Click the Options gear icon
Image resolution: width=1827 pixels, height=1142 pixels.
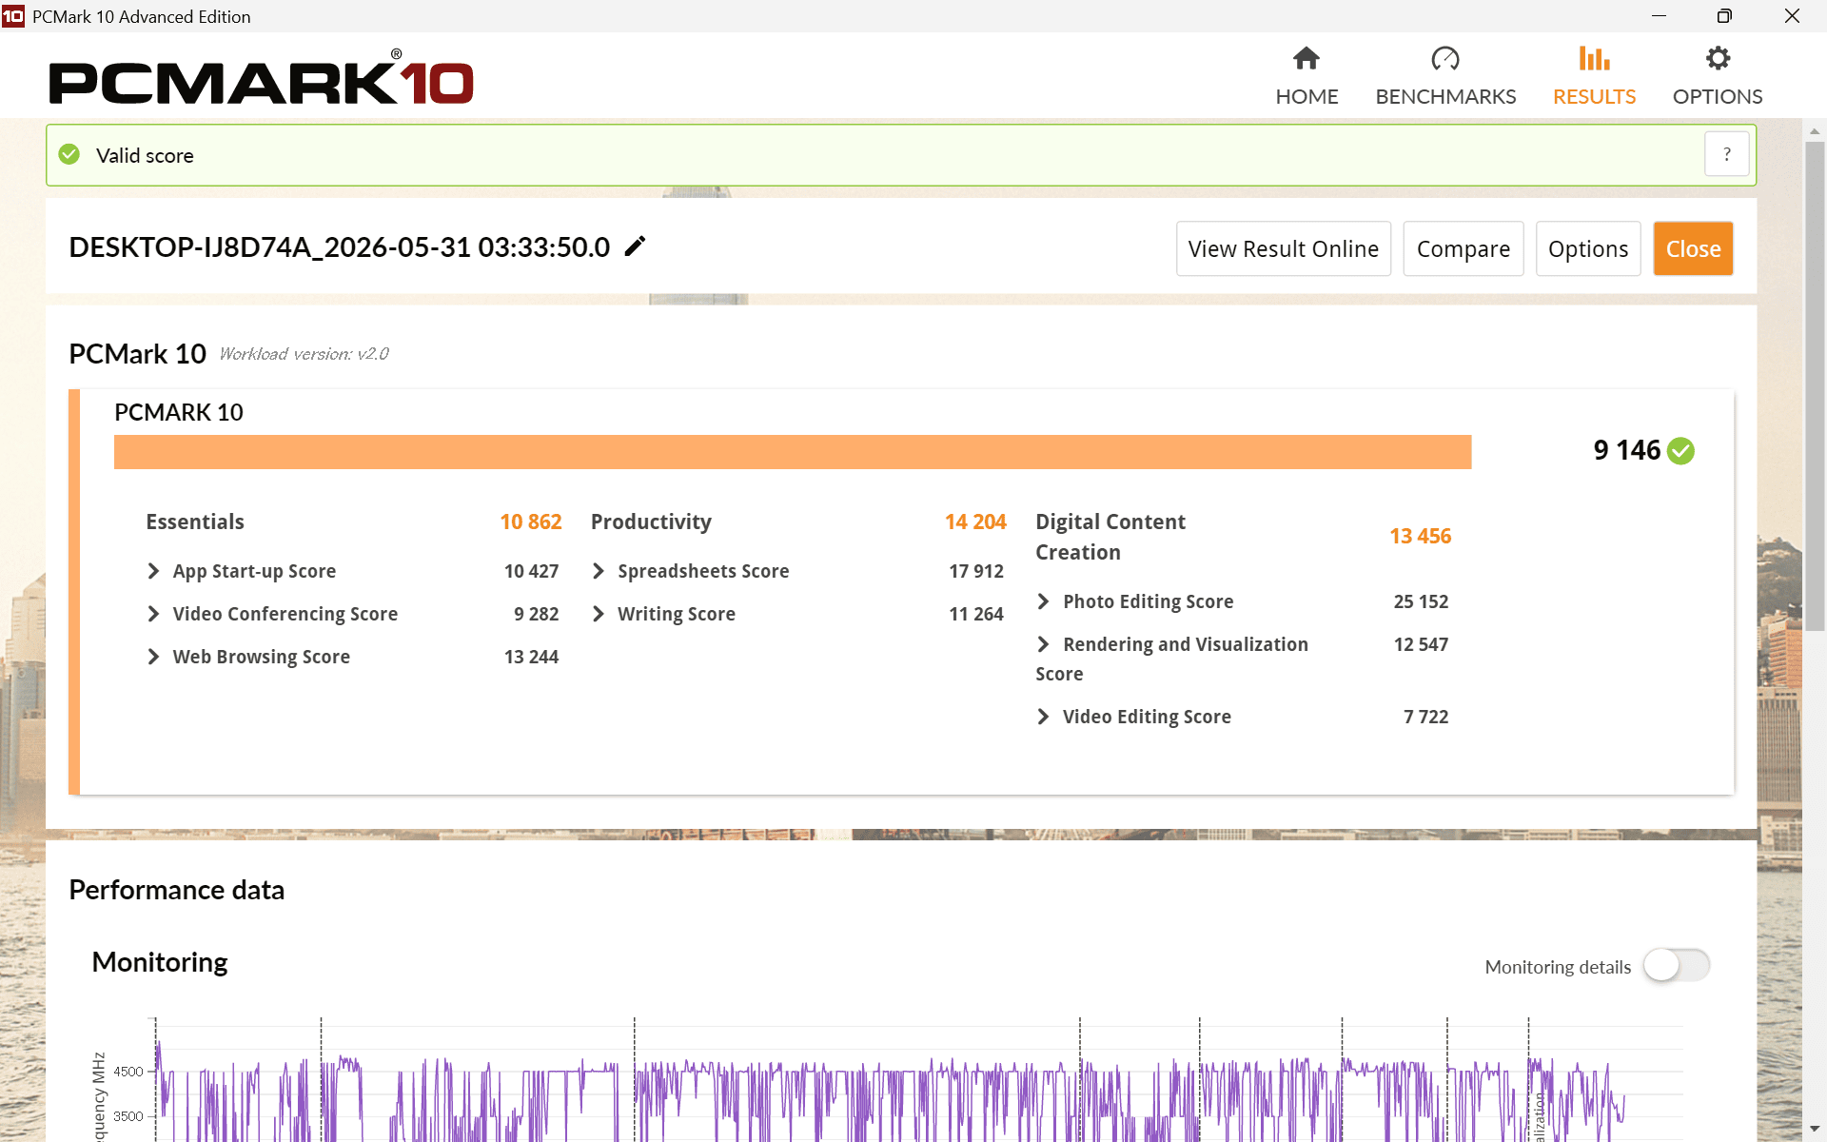[x=1718, y=59]
